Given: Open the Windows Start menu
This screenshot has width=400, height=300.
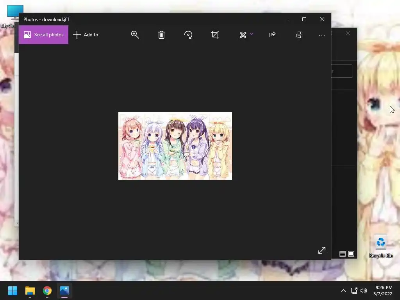Looking at the screenshot, I should 12,291.
